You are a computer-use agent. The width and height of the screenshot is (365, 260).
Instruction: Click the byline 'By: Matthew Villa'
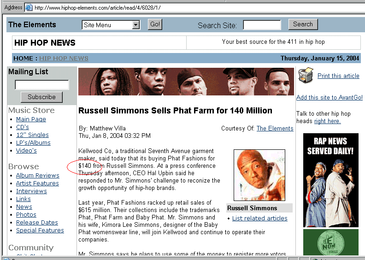(102, 128)
